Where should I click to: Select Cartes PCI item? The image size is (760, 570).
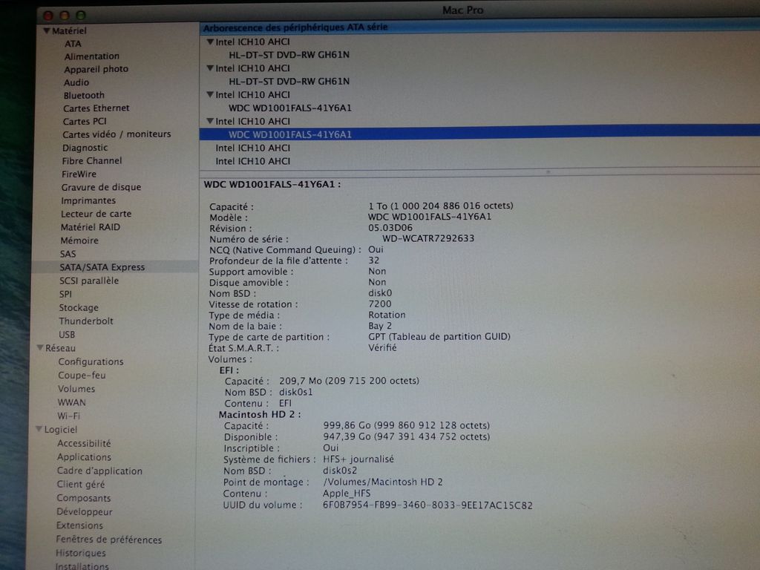click(85, 121)
